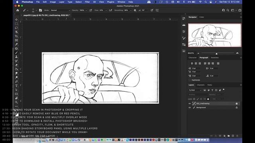Image resolution: width=255 pixels, height=143 pixels.
Task: Select the Path Selection tool
Action: coord(16,90)
